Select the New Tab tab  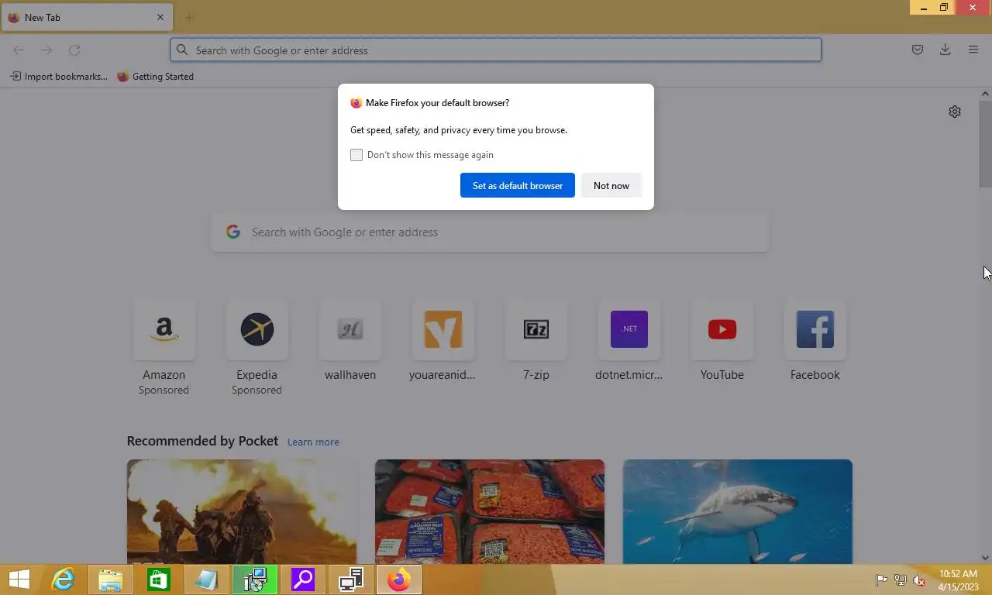86,17
